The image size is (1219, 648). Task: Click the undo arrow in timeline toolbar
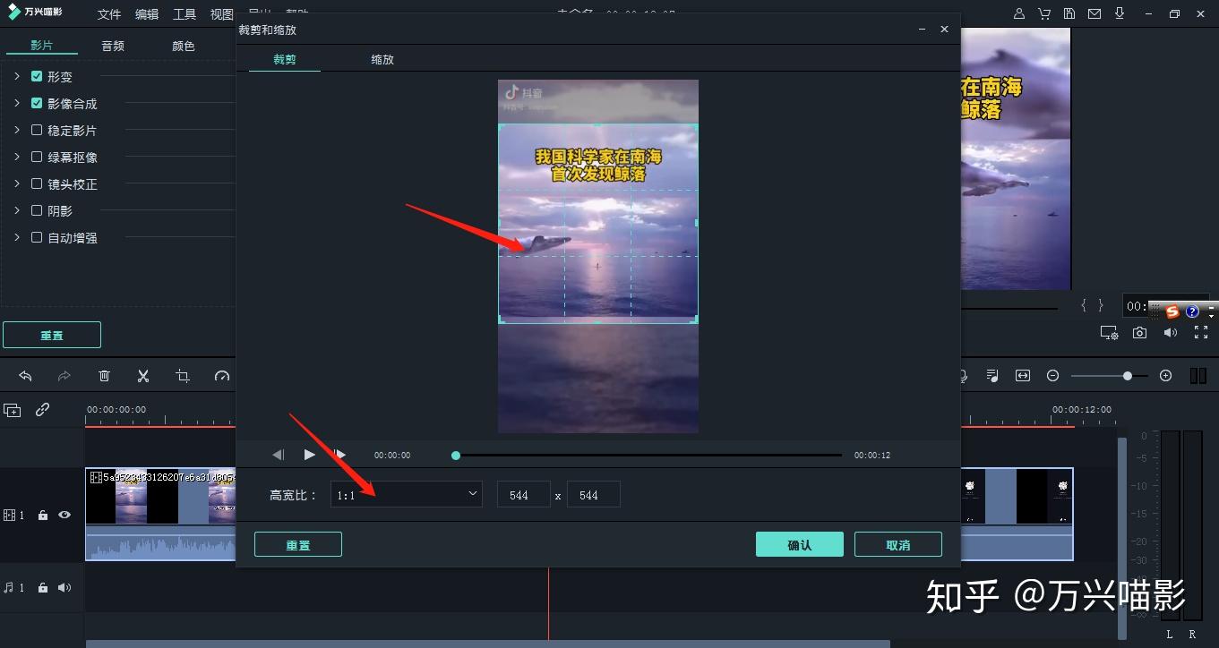click(25, 376)
